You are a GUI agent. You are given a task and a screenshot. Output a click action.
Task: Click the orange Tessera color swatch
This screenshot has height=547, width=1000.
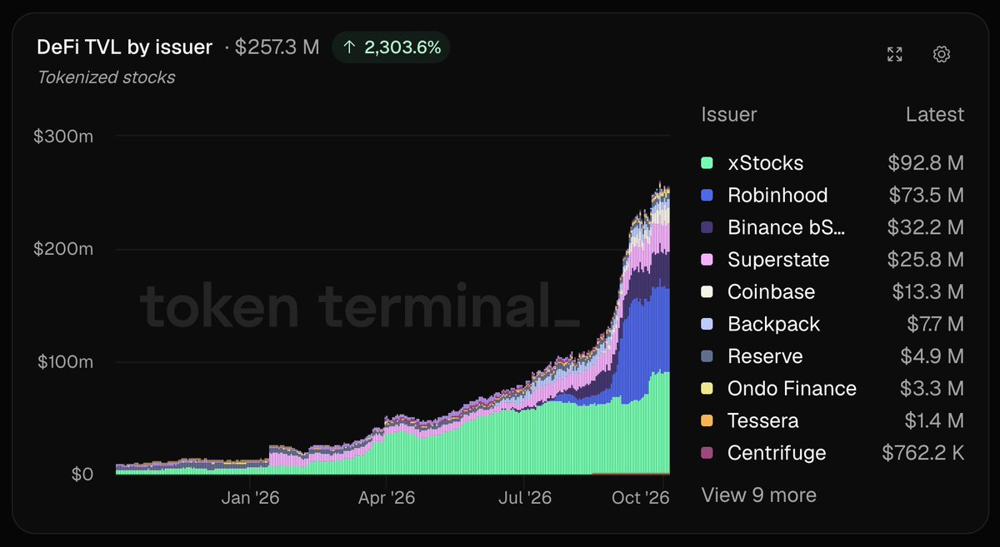coord(707,420)
